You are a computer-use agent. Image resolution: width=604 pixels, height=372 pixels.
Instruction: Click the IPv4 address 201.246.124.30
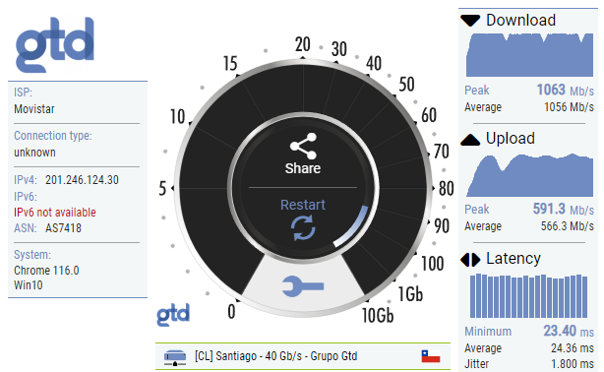[82, 180]
